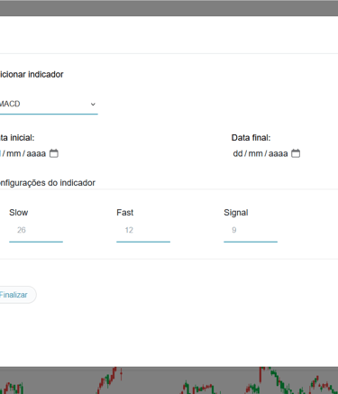Screen dimensions: 338x394
Task: Focus the Slow input showing 26
Action: pyautogui.click(x=36, y=231)
